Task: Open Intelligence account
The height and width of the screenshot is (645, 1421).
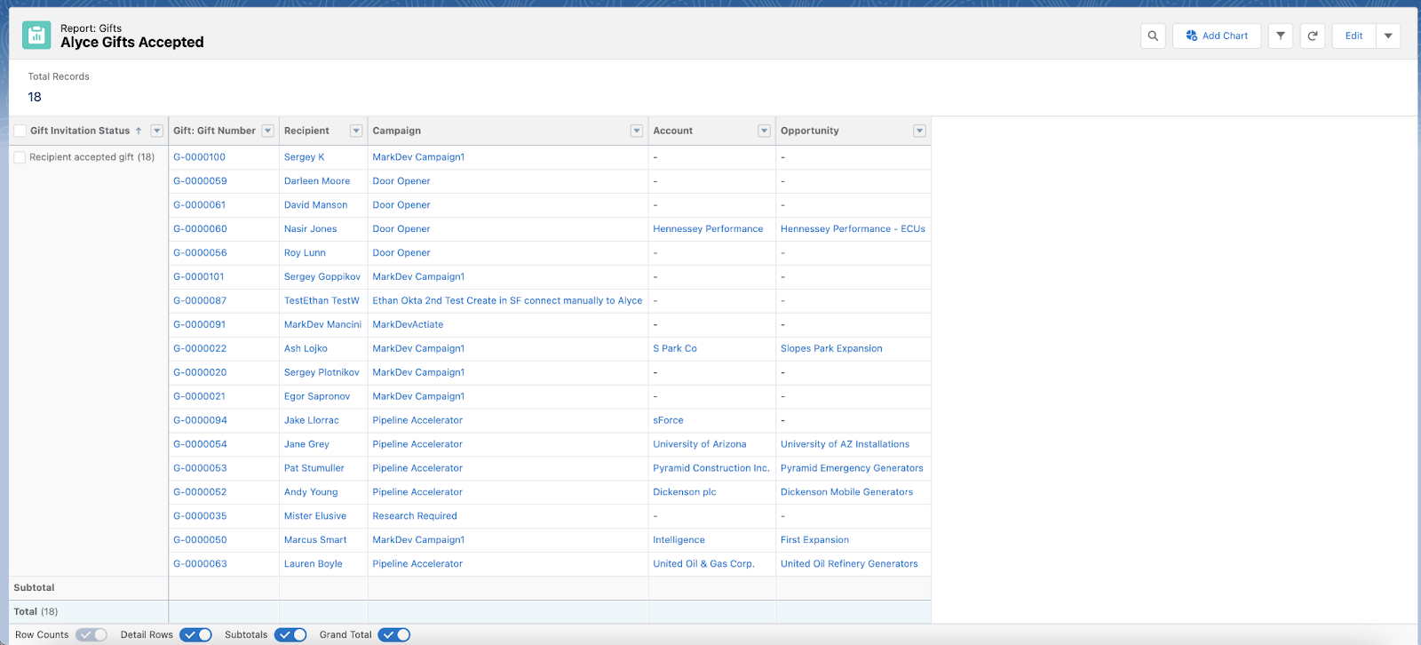Action: point(679,541)
